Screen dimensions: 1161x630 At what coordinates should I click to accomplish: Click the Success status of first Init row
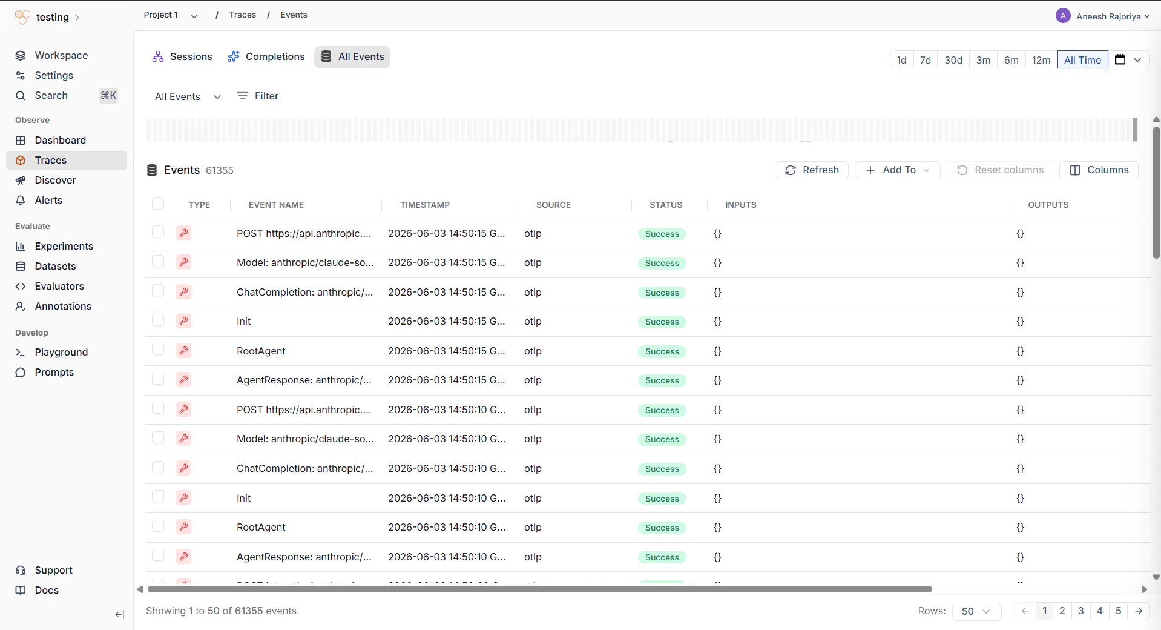[662, 322]
